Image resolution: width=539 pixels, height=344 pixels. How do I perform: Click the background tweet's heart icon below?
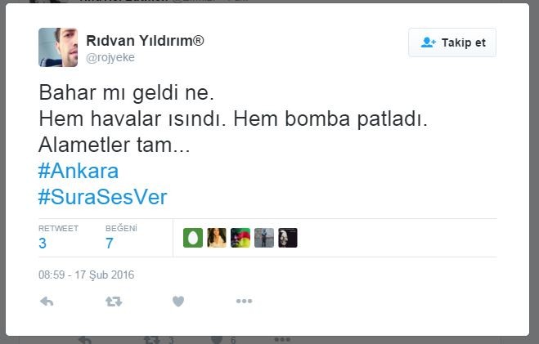[x=217, y=340]
